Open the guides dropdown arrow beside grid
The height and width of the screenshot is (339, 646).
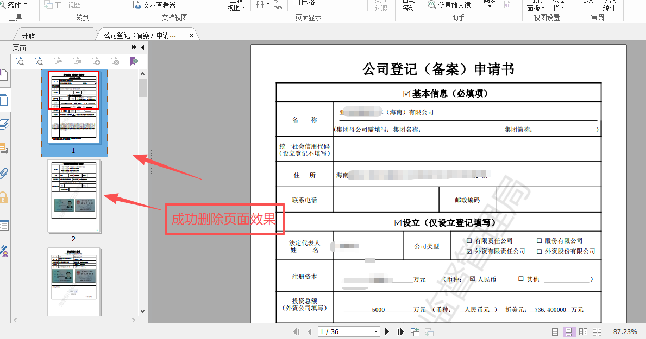point(268,4)
